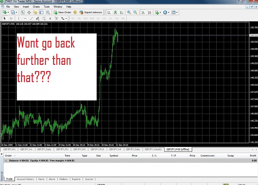Expand the Profiles dropdown arrow
Image resolution: width=258 pixels, height=185 pixels.
tap(16, 12)
